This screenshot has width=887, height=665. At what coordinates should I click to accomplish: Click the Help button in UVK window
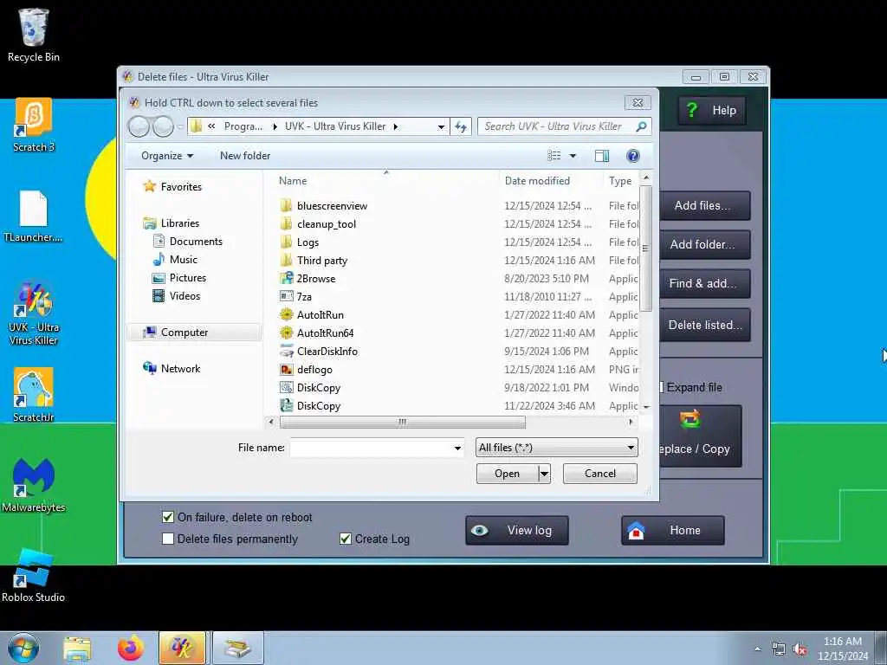tap(712, 110)
